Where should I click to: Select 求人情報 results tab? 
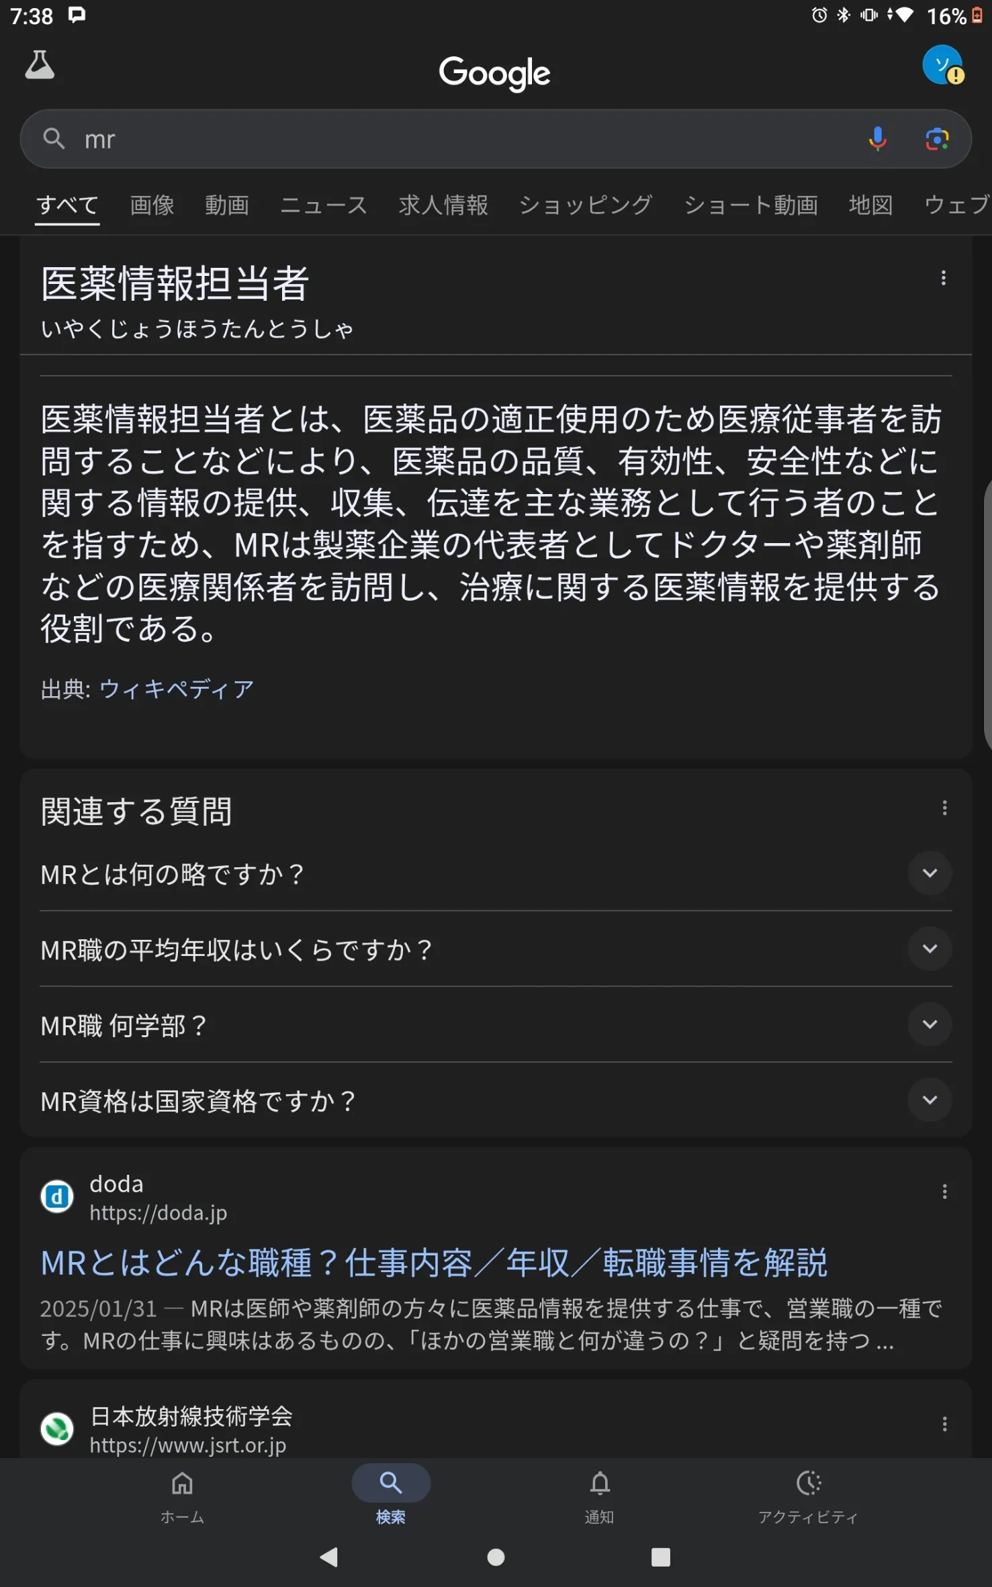(x=443, y=205)
